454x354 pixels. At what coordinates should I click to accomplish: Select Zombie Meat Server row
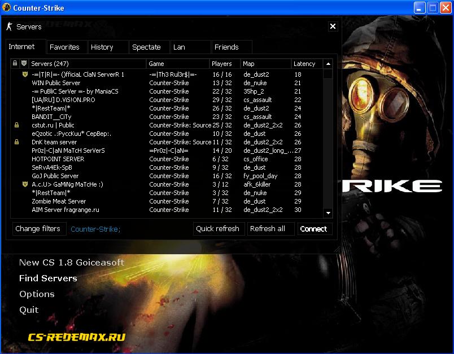click(x=167, y=201)
